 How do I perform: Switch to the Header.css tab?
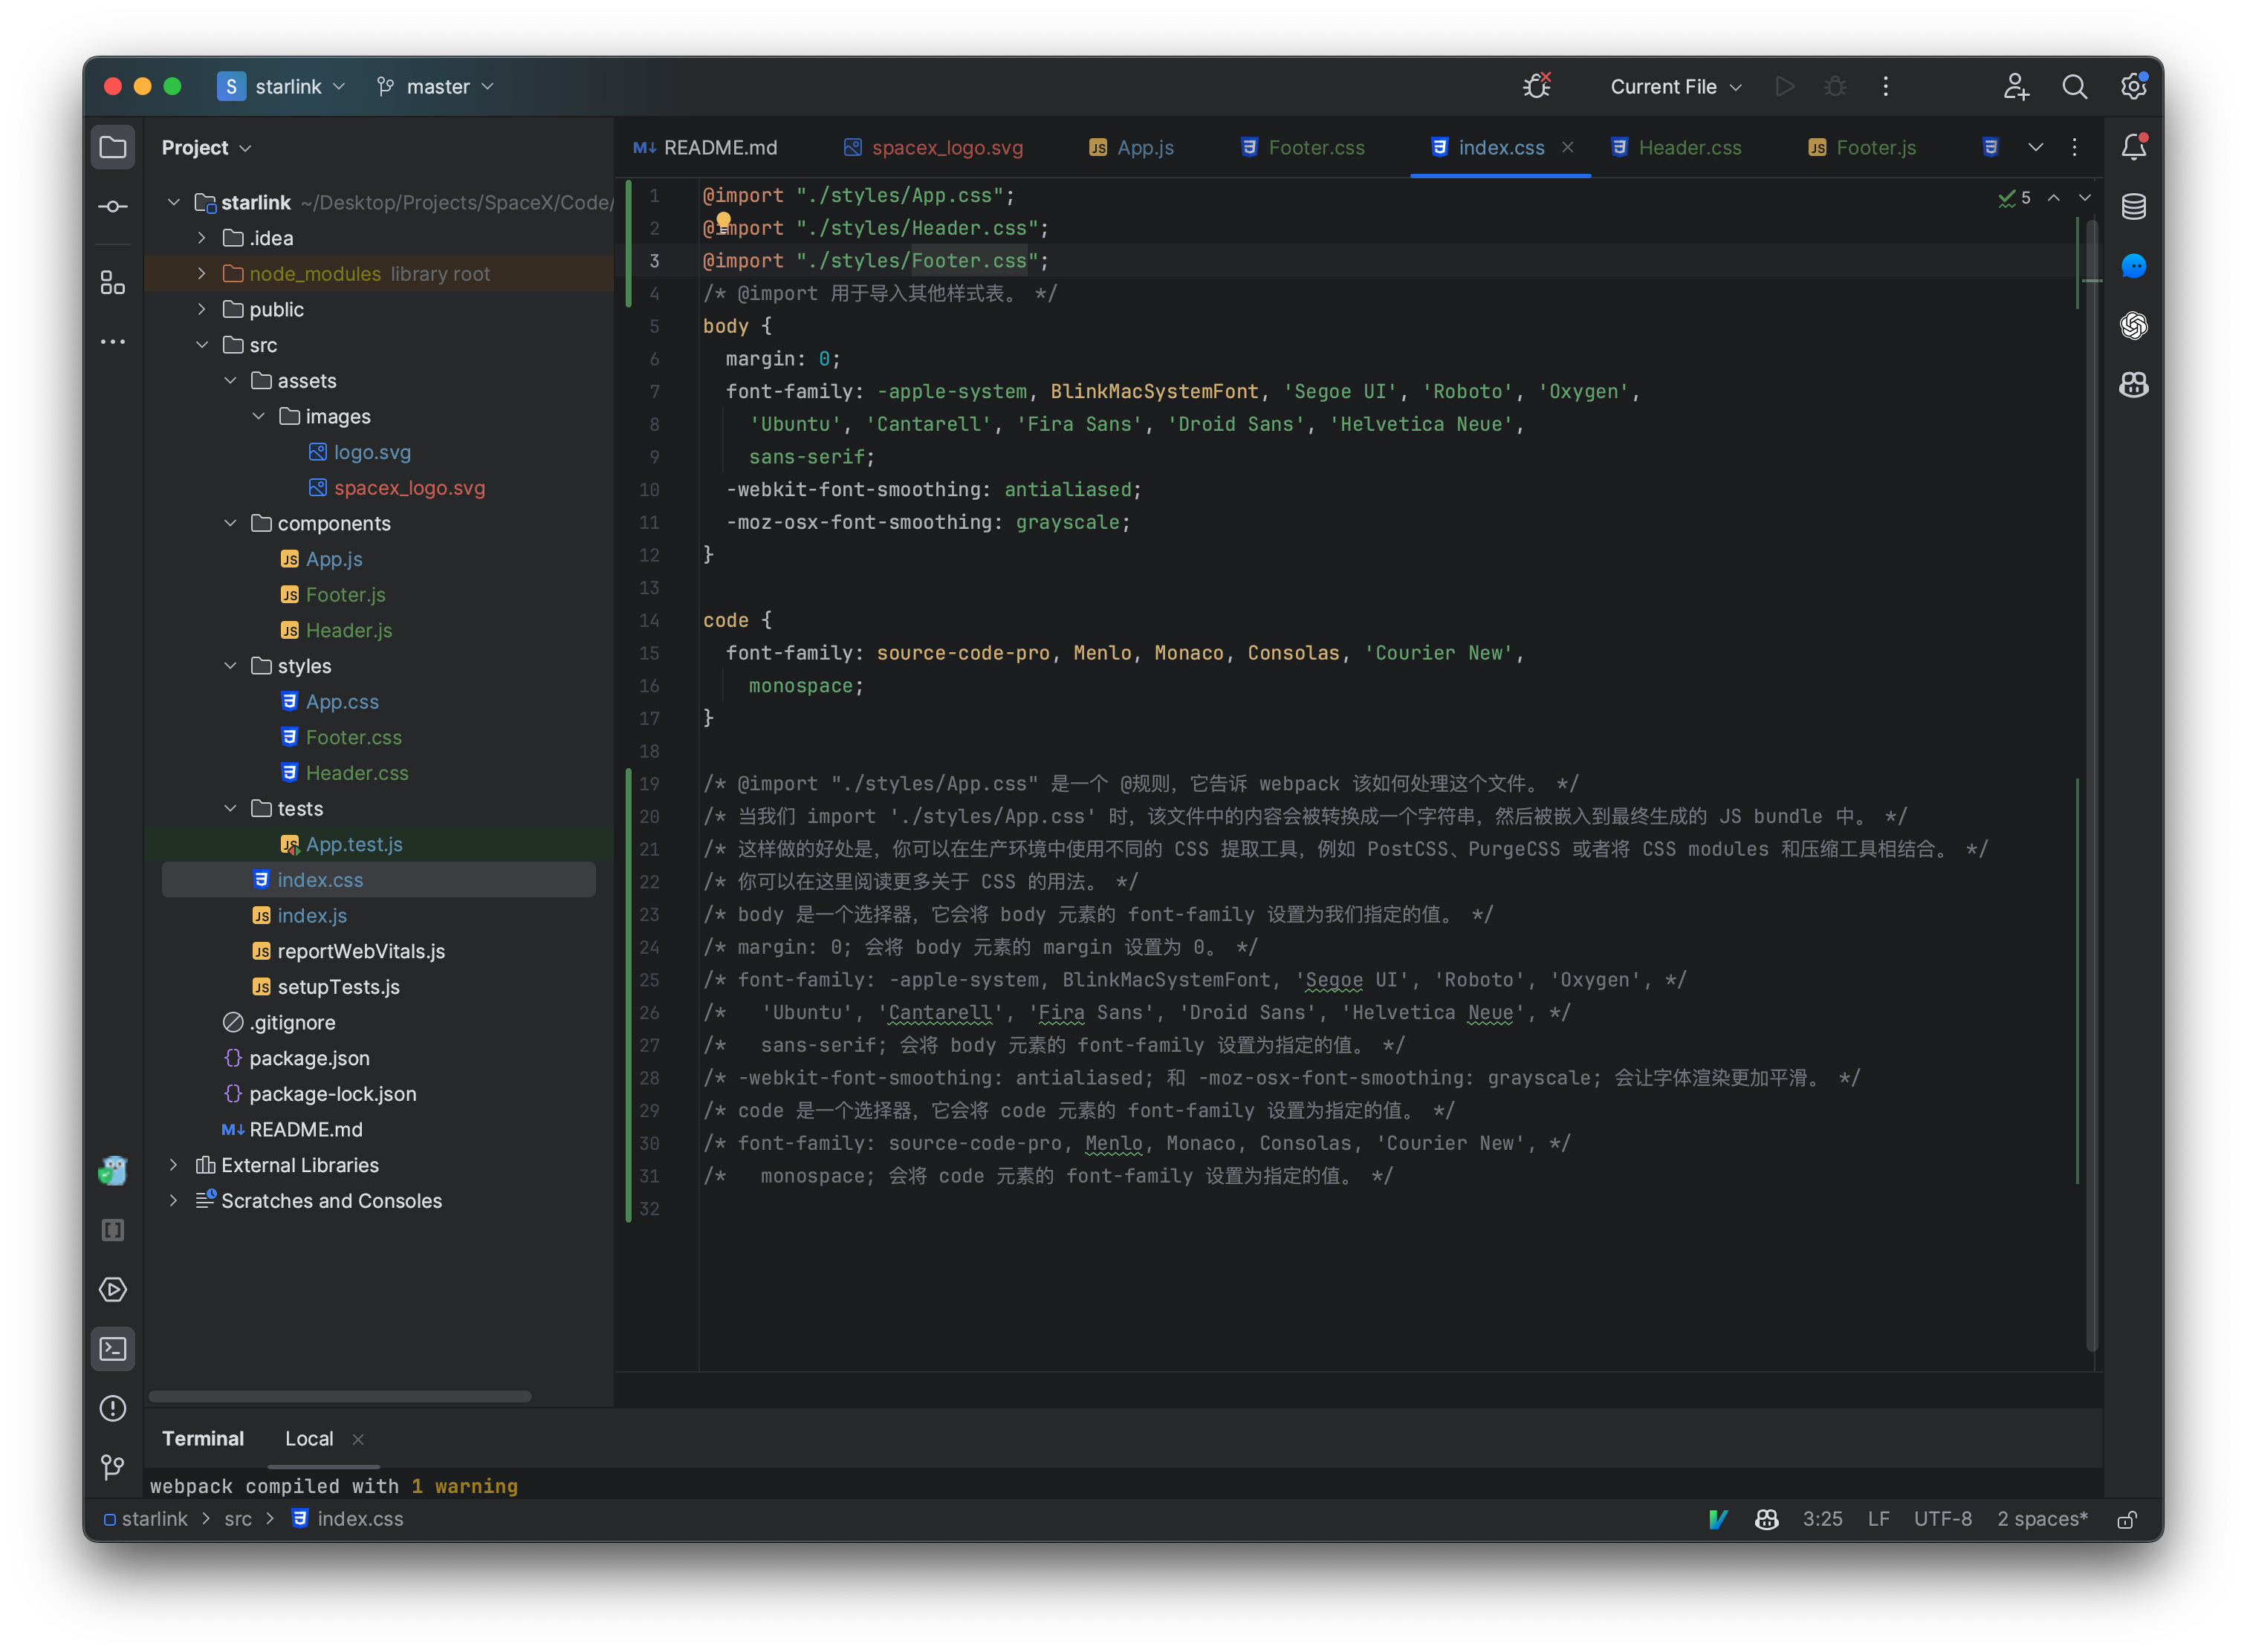(1689, 147)
